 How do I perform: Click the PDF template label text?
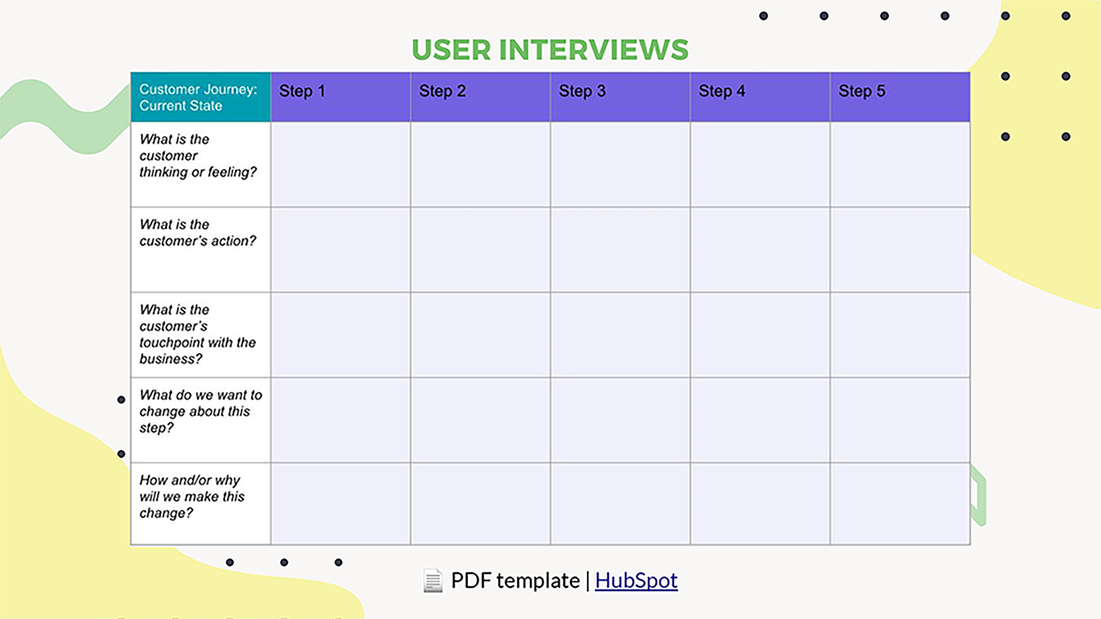(x=515, y=580)
